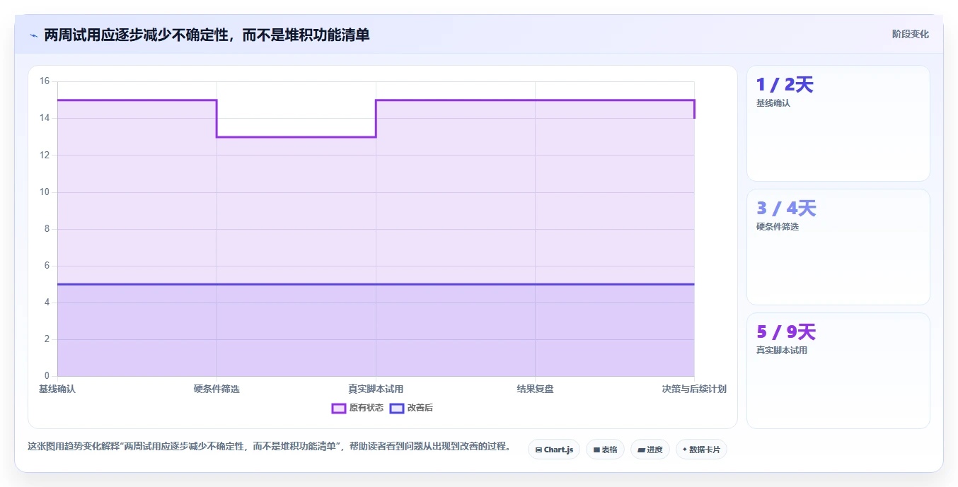Click the 基线确认 x-axis label
This screenshot has height=487, width=958.
pyautogui.click(x=57, y=389)
